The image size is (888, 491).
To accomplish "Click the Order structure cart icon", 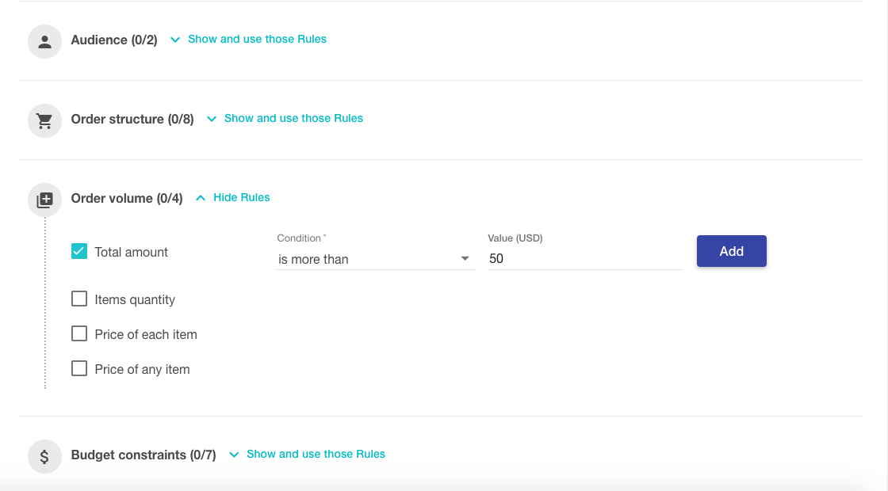I will 44,120.
